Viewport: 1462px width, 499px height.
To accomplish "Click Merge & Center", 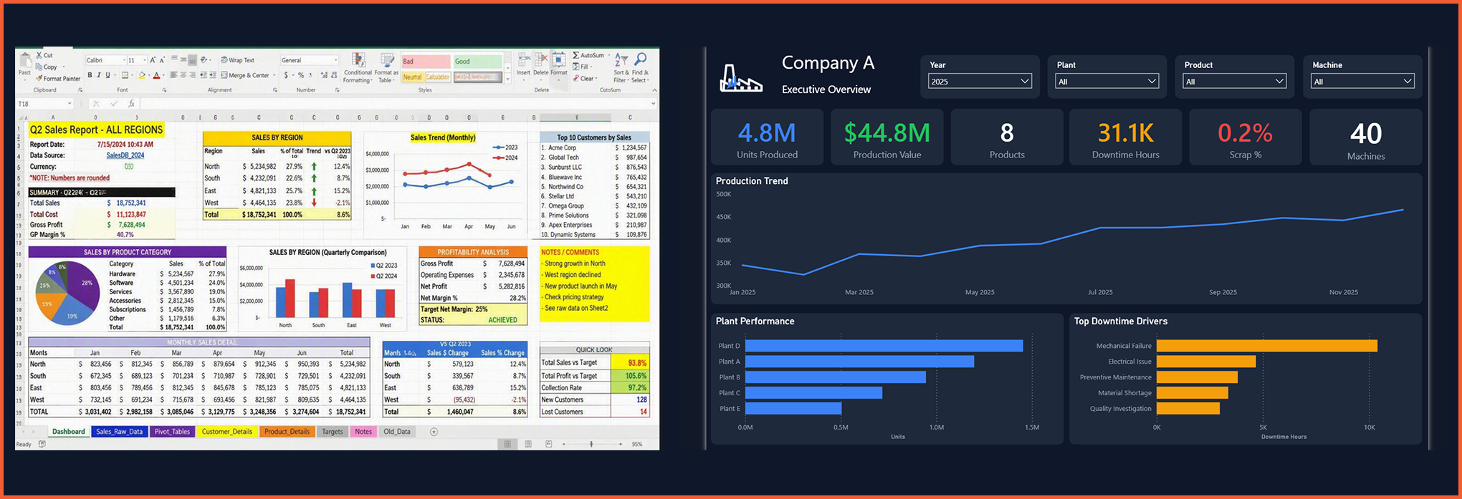I will (x=245, y=75).
